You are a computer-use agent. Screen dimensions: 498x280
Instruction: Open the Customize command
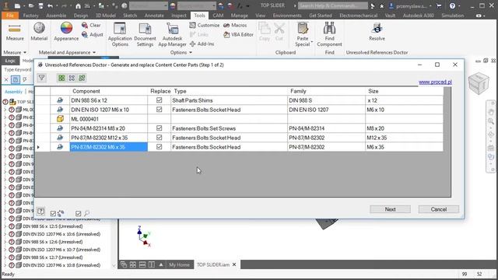[x=204, y=25]
